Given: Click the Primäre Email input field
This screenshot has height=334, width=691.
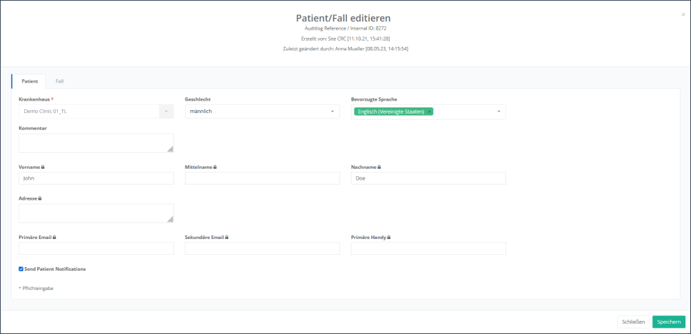Looking at the screenshot, I should click(x=96, y=249).
